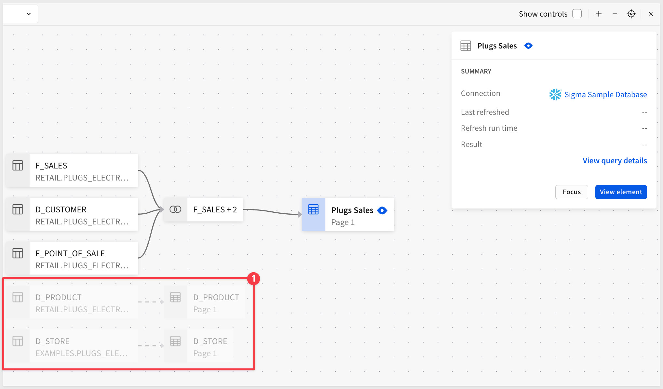Image resolution: width=663 pixels, height=389 pixels.
Task: Click the recenter lineage target icon
Action: tap(631, 14)
